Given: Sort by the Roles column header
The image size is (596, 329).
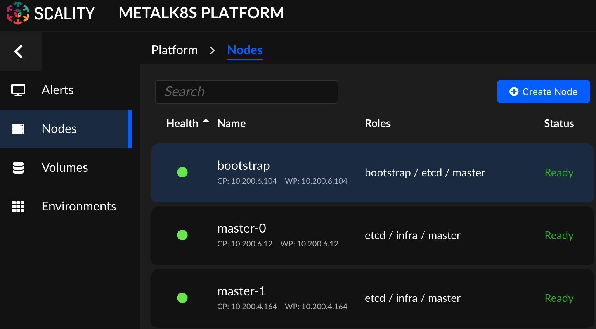Looking at the screenshot, I should click(x=378, y=123).
